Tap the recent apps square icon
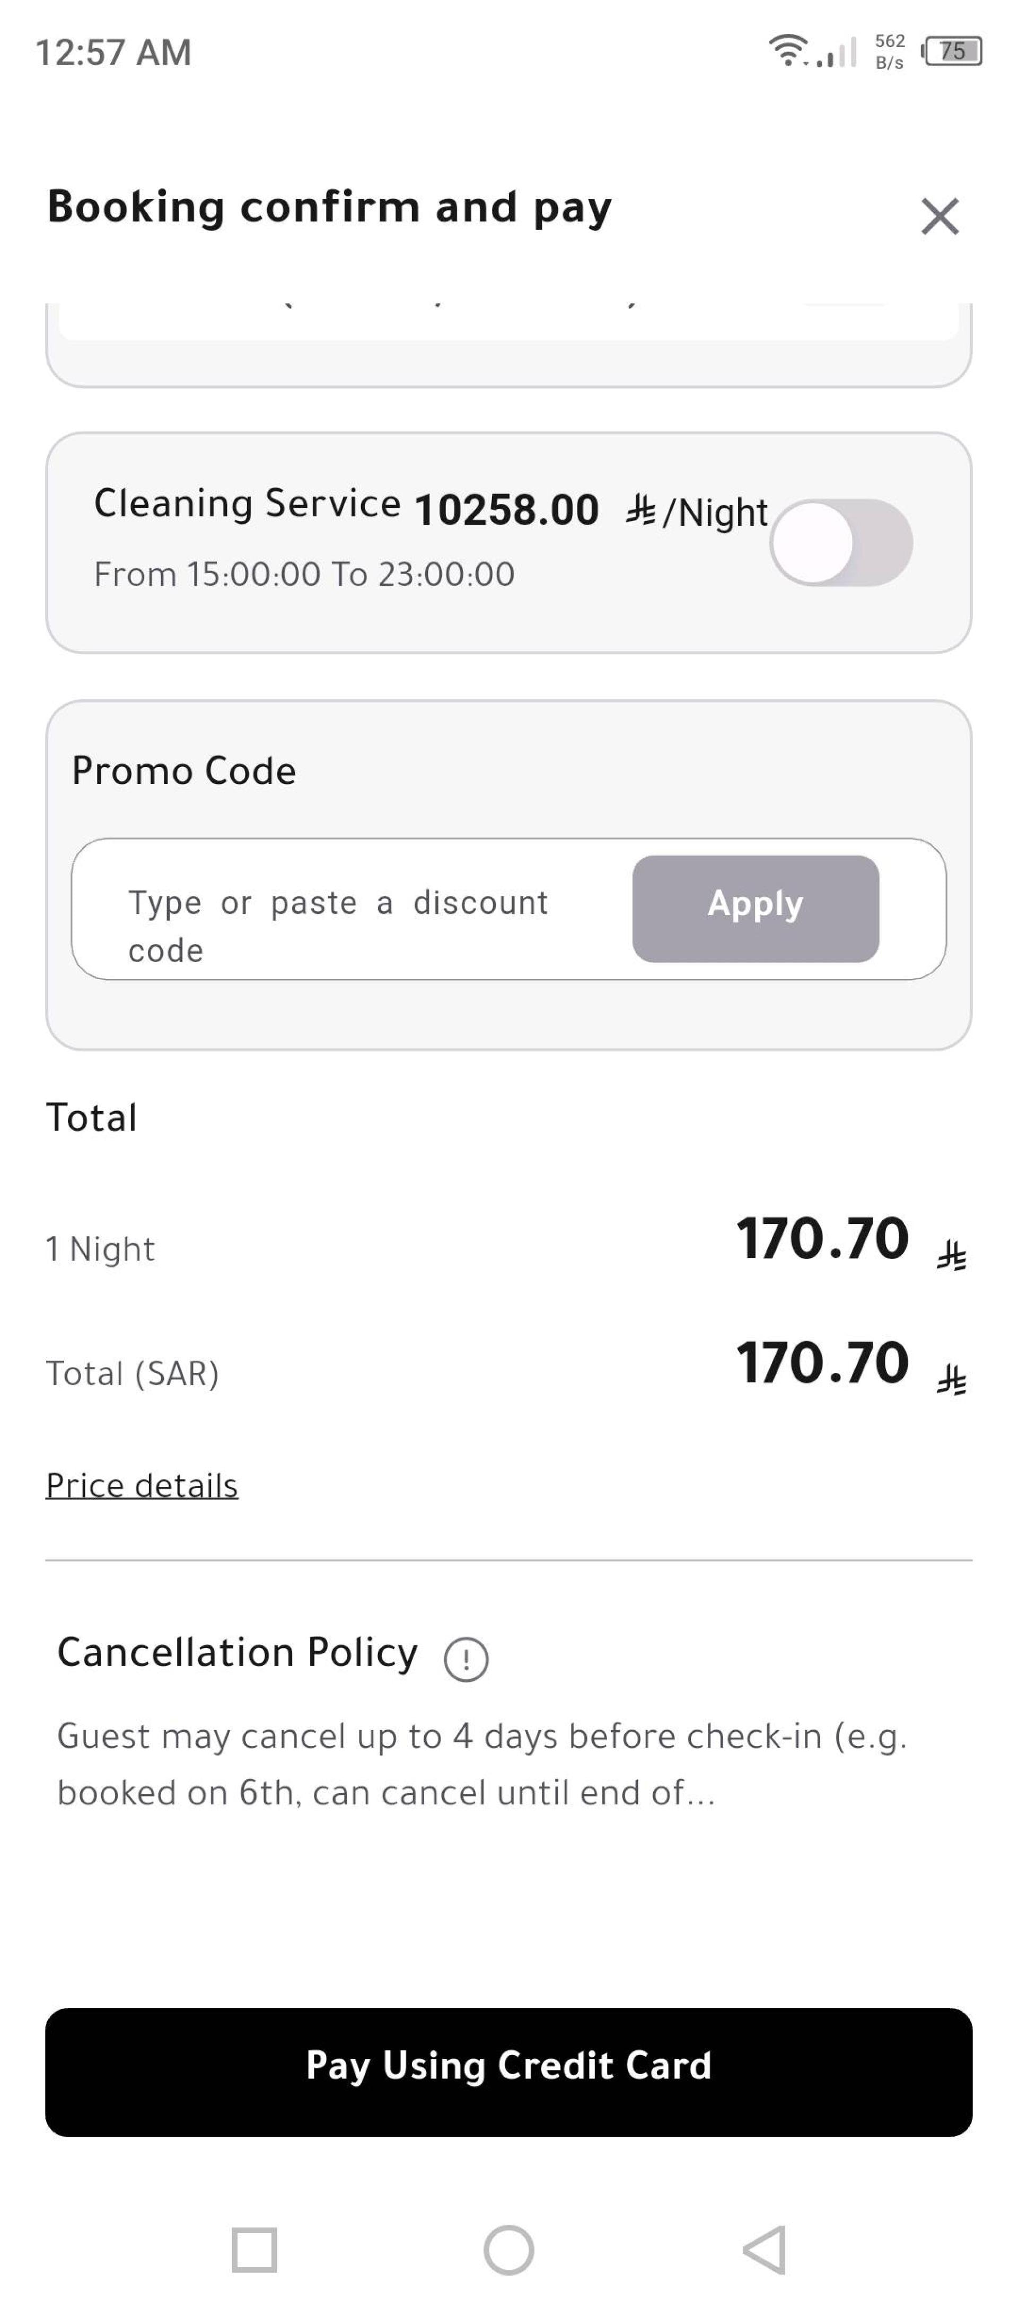Image resolution: width=1018 pixels, height=2318 pixels. 254,2250
